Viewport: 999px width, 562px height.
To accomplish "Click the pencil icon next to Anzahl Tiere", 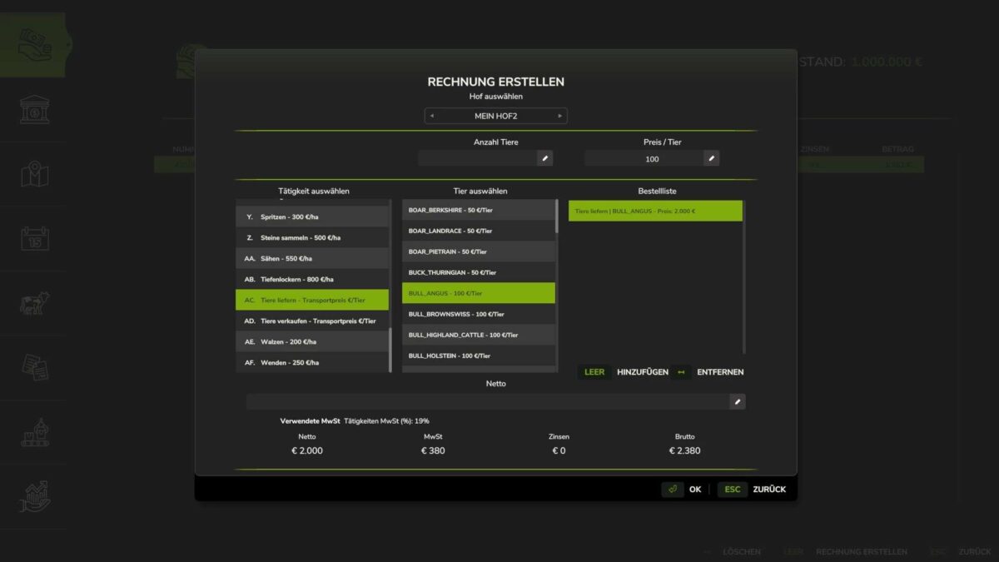I will click(544, 157).
